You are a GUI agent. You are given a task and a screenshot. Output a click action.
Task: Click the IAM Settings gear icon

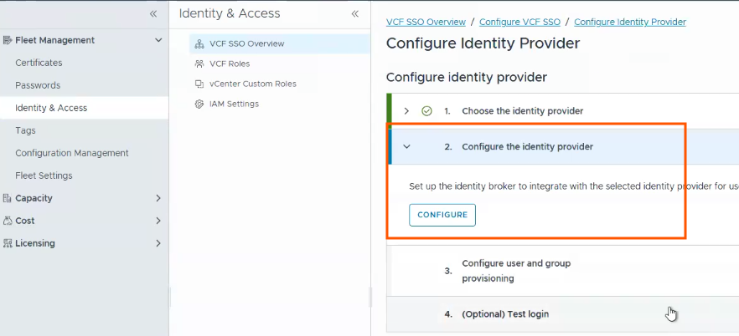click(199, 104)
